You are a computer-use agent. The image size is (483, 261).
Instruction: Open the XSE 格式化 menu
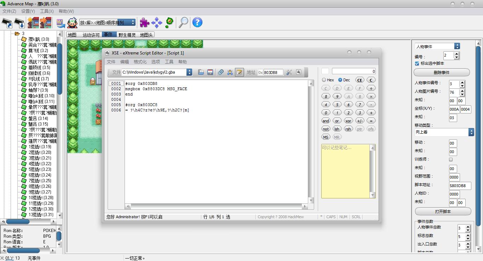[140, 62]
